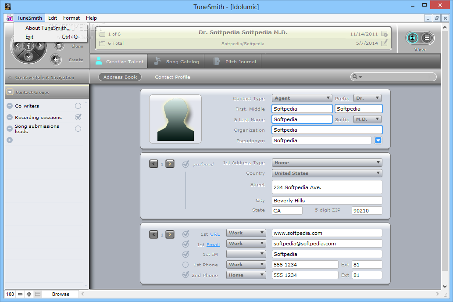Open the Country dropdown showing United States
The image size is (453, 302).
pyautogui.click(x=327, y=173)
